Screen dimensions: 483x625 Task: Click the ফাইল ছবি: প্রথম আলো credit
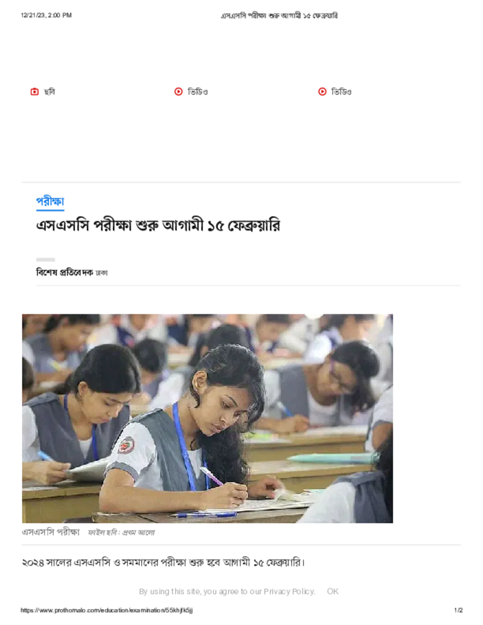click(x=122, y=532)
